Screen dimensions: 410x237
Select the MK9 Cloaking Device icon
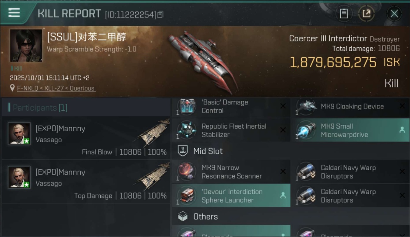coord(306,106)
